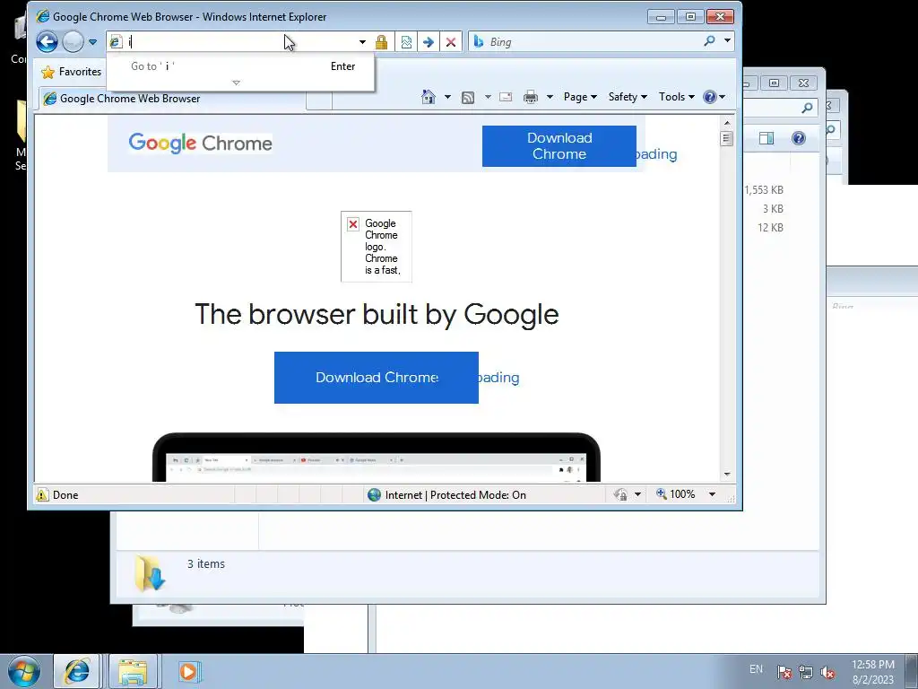Click the status bar warning icon

click(x=42, y=495)
